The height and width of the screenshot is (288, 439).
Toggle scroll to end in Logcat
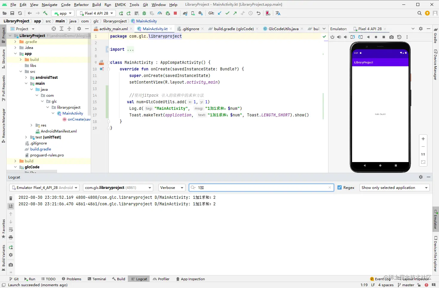tap(11, 206)
